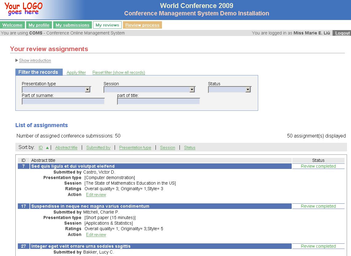
Task: Click Edit review for submission 7
Action: tap(96, 194)
